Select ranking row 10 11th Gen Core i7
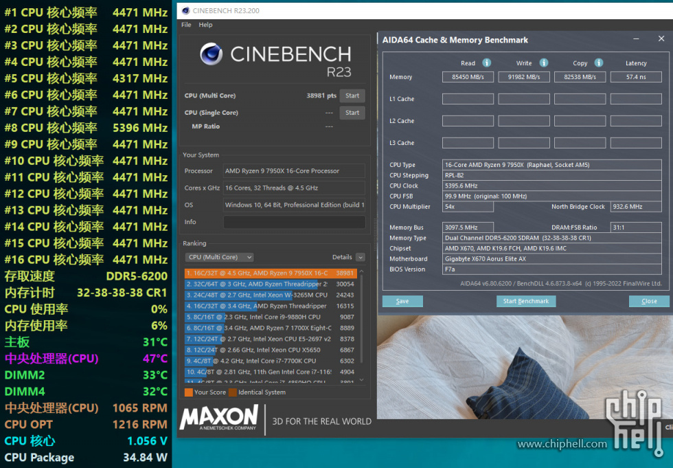 coord(271,372)
